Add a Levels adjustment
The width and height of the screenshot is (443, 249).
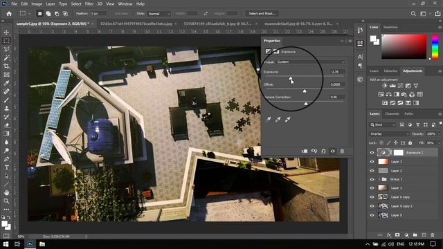(x=392, y=86)
